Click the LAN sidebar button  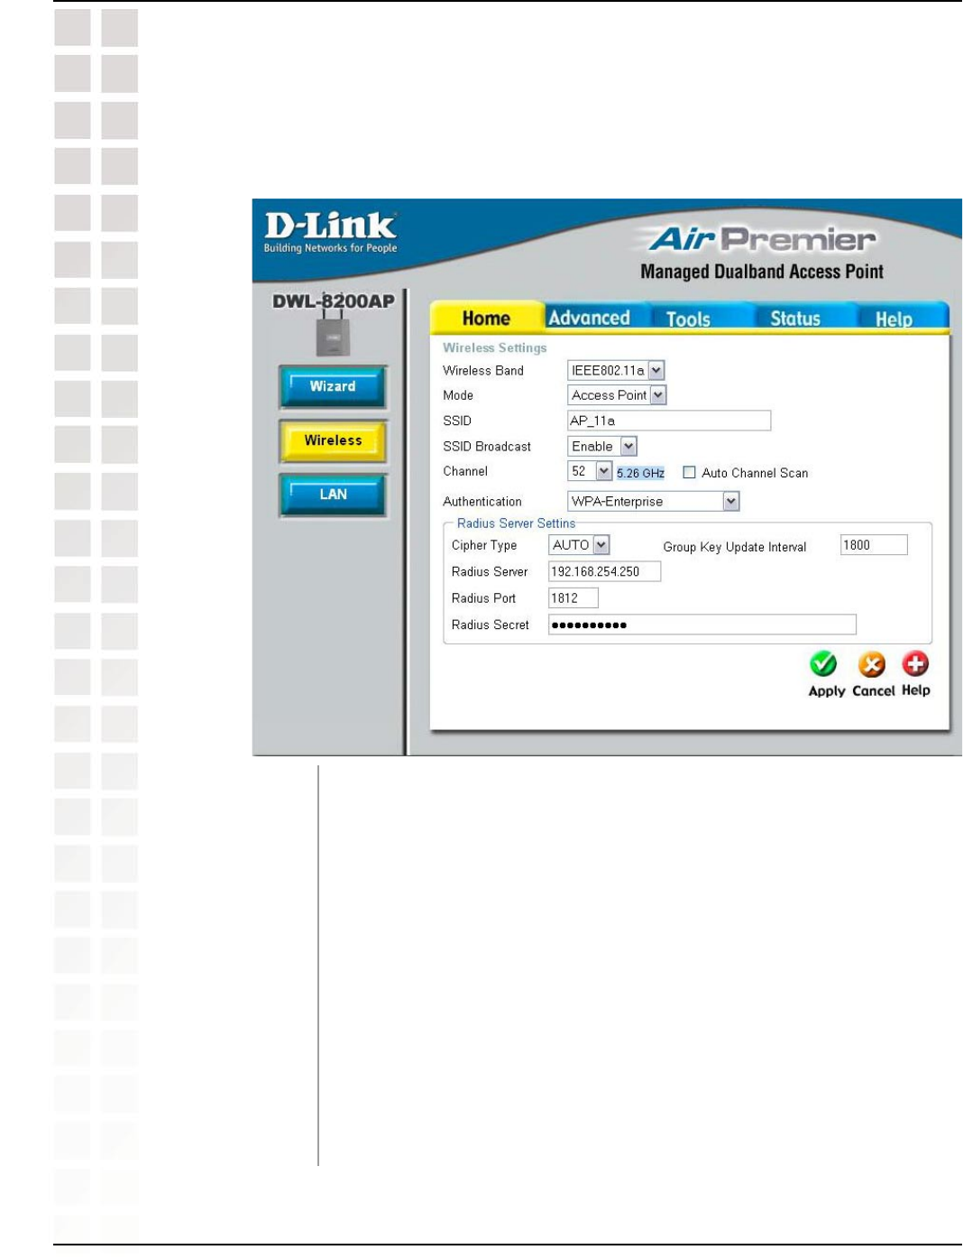tap(333, 495)
